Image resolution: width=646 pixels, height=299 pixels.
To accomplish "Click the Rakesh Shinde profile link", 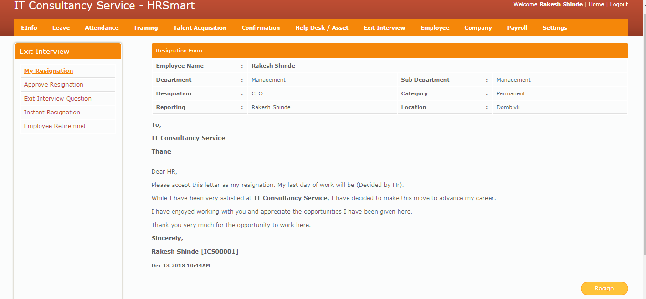I will coord(561,4).
